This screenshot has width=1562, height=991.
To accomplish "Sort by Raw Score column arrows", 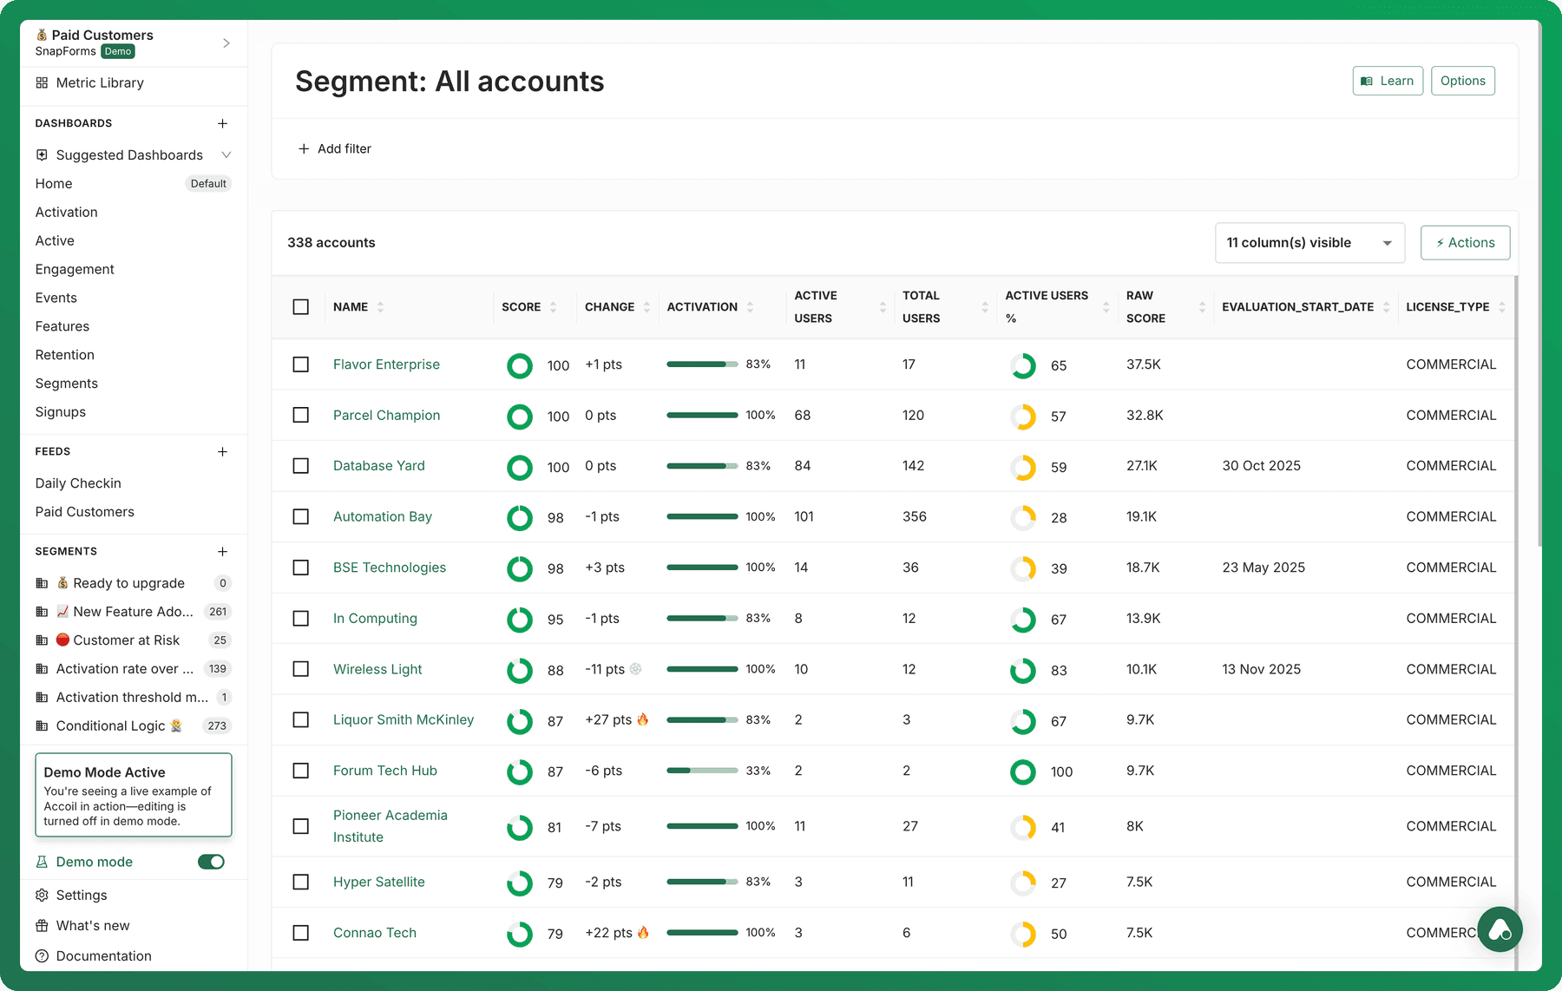I will click(1202, 307).
